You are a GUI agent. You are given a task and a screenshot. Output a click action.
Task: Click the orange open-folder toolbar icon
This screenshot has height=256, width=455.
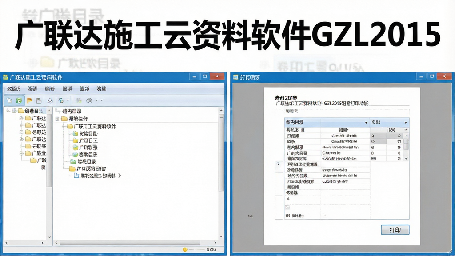coord(29,100)
